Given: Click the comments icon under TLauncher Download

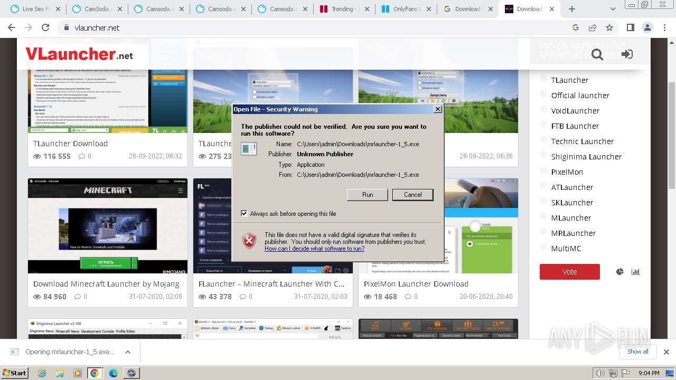Looking at the screenshot, I should (x=81, y=156).
